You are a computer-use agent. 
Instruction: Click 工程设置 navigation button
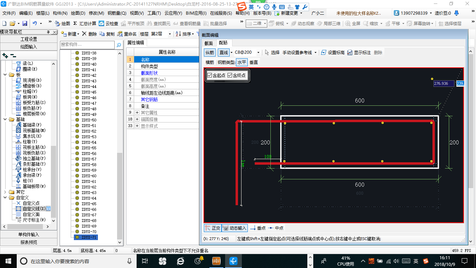point(29,39)
